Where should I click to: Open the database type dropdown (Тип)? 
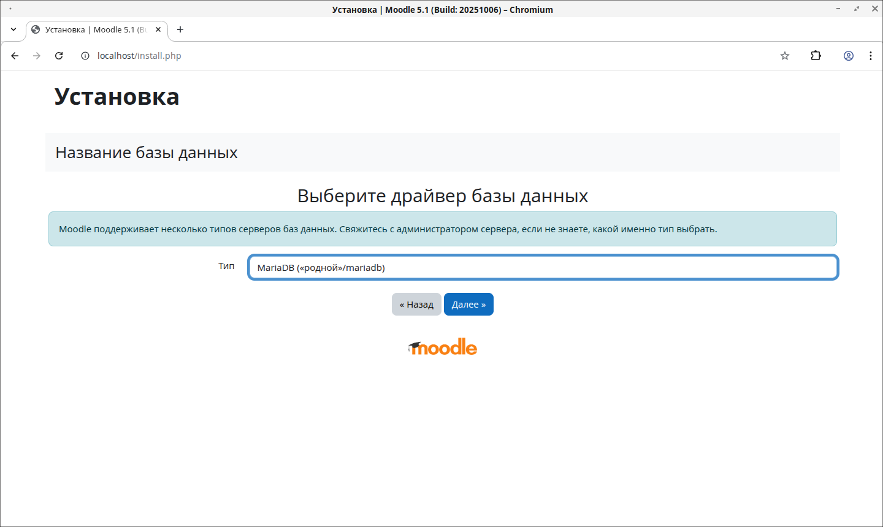543,268
